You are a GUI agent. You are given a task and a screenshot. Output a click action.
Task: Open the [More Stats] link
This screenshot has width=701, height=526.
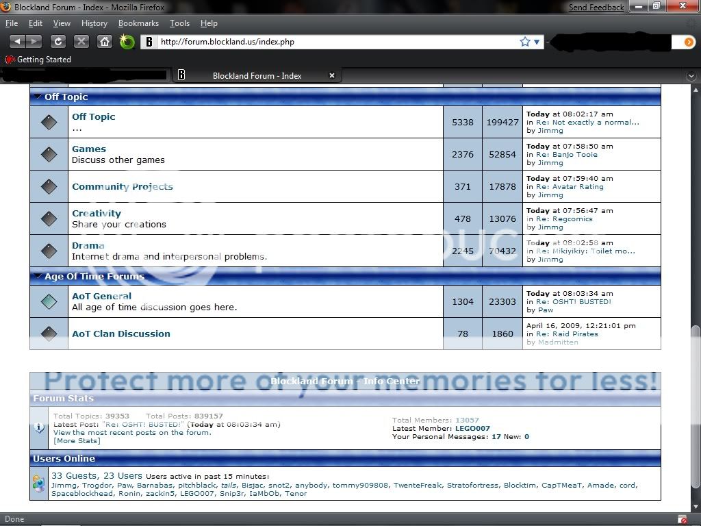click(77, 441)
